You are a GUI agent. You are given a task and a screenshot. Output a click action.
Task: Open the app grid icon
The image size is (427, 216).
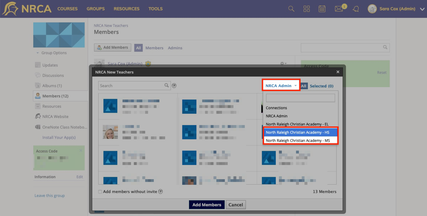[x=307, y=9]
